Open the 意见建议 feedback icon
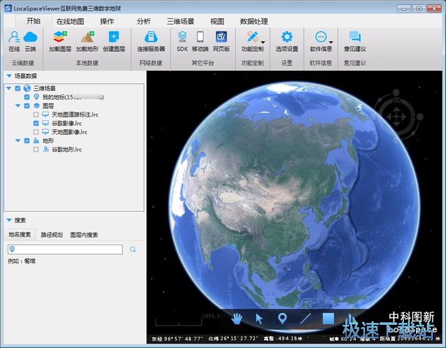The width and height of the screenshot is (446, 348). 354,37
